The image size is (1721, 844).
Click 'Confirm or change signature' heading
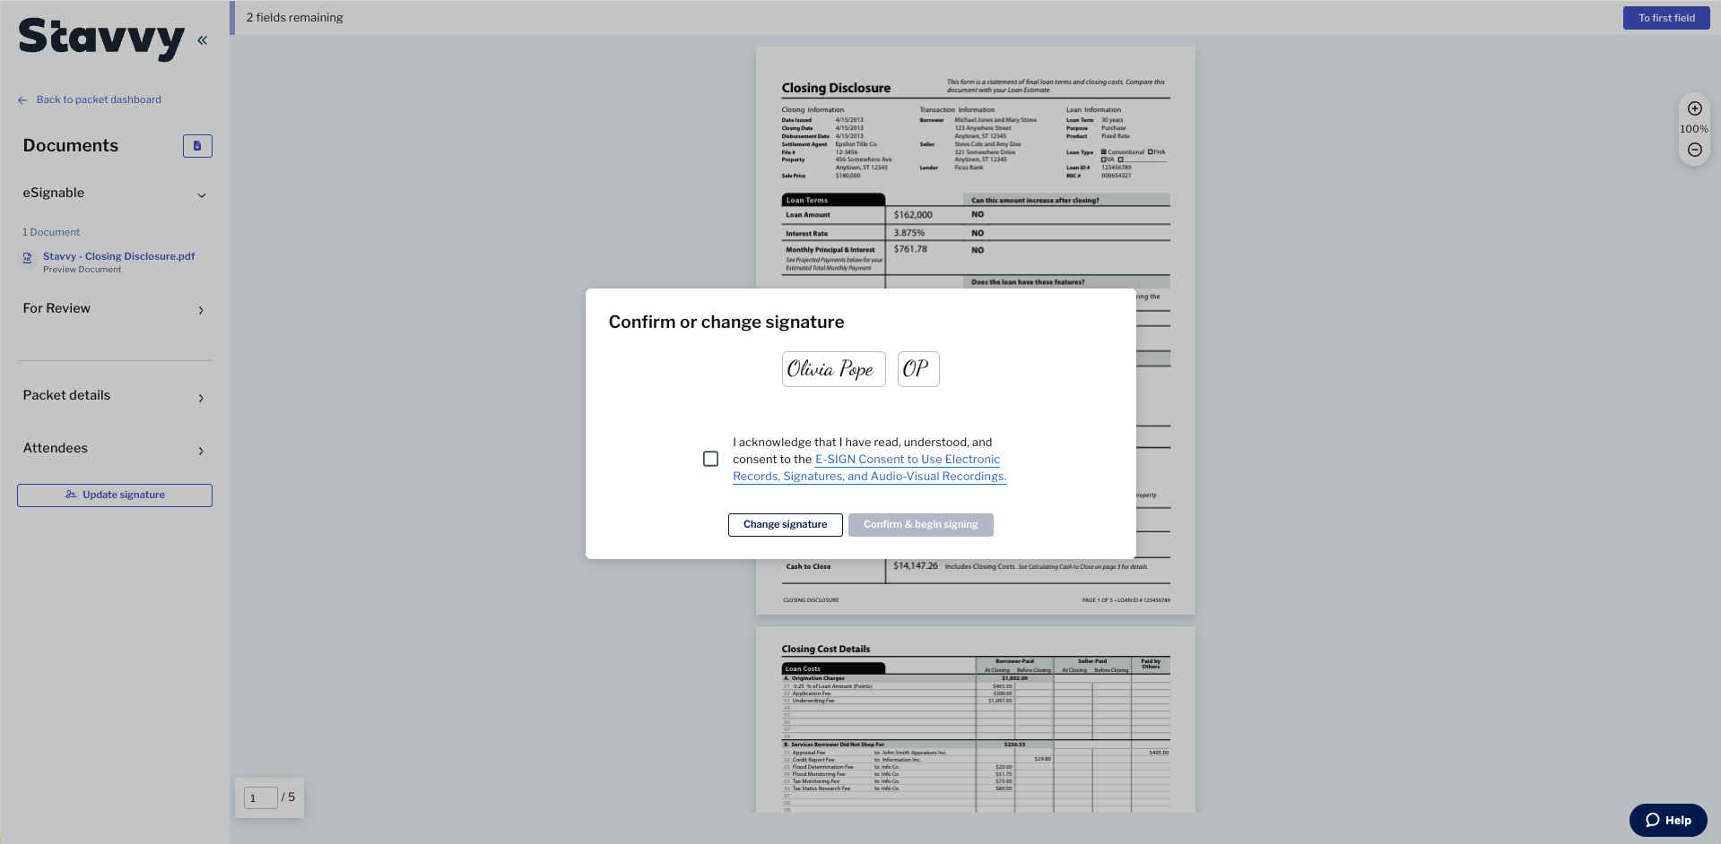pos(726,322)
